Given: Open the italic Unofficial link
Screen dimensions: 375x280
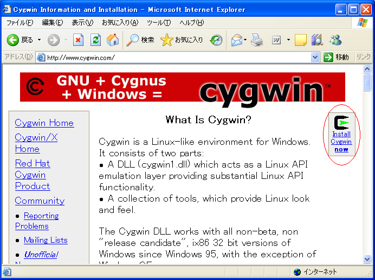Looking at the screenshot, I should 41,255.
